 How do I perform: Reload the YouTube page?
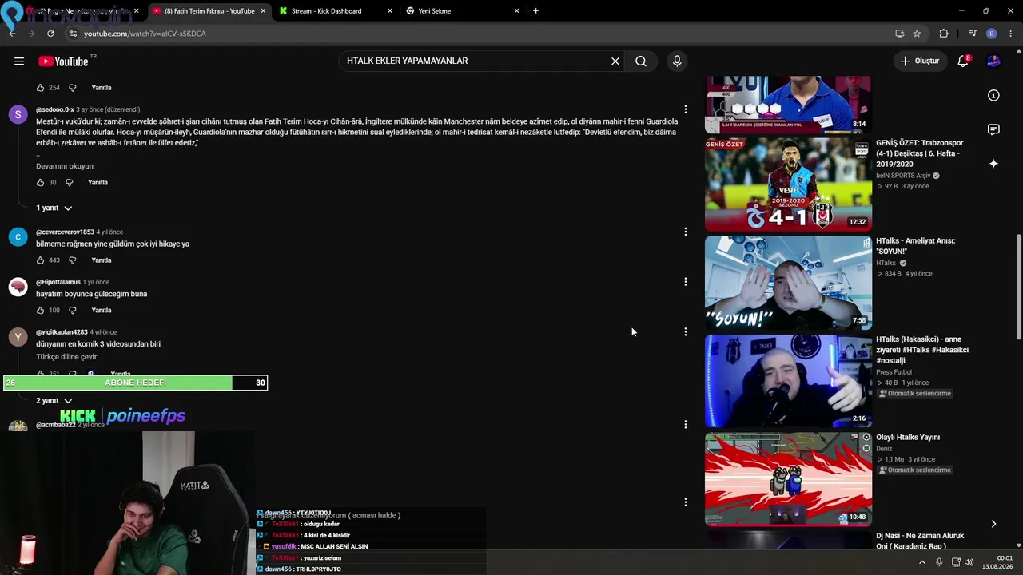[x=50, y=34]
